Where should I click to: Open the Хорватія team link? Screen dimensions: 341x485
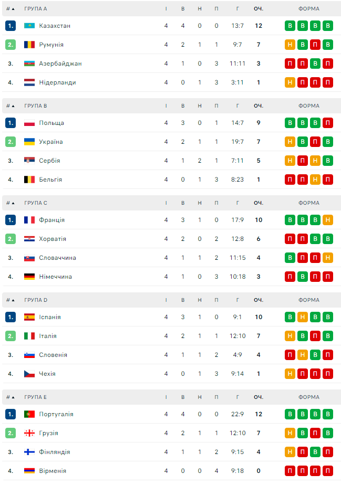53,239
